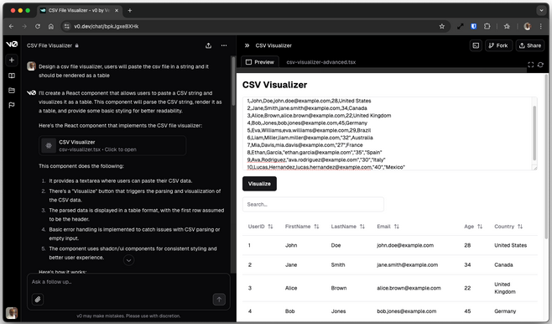Image resolution: width=552 pixels, height=324 pixels.
Task: Open Chrome profile avatar
Action: (x=527, y=26)
